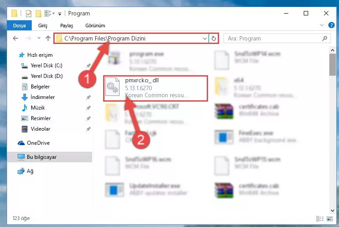The width and height of the screenshot is (339, 227).
Task: Click the New folder quick access icon
Action: click(38, 13)
